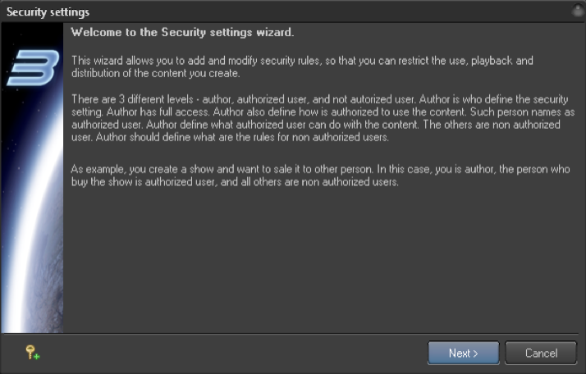Click the paragraph starting There are 3 different levels
Viewport: 586px width, 374px height.
[323, 118]
